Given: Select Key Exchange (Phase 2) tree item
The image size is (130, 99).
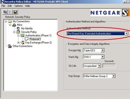Looking at the screenshot, I should point(39,43).
